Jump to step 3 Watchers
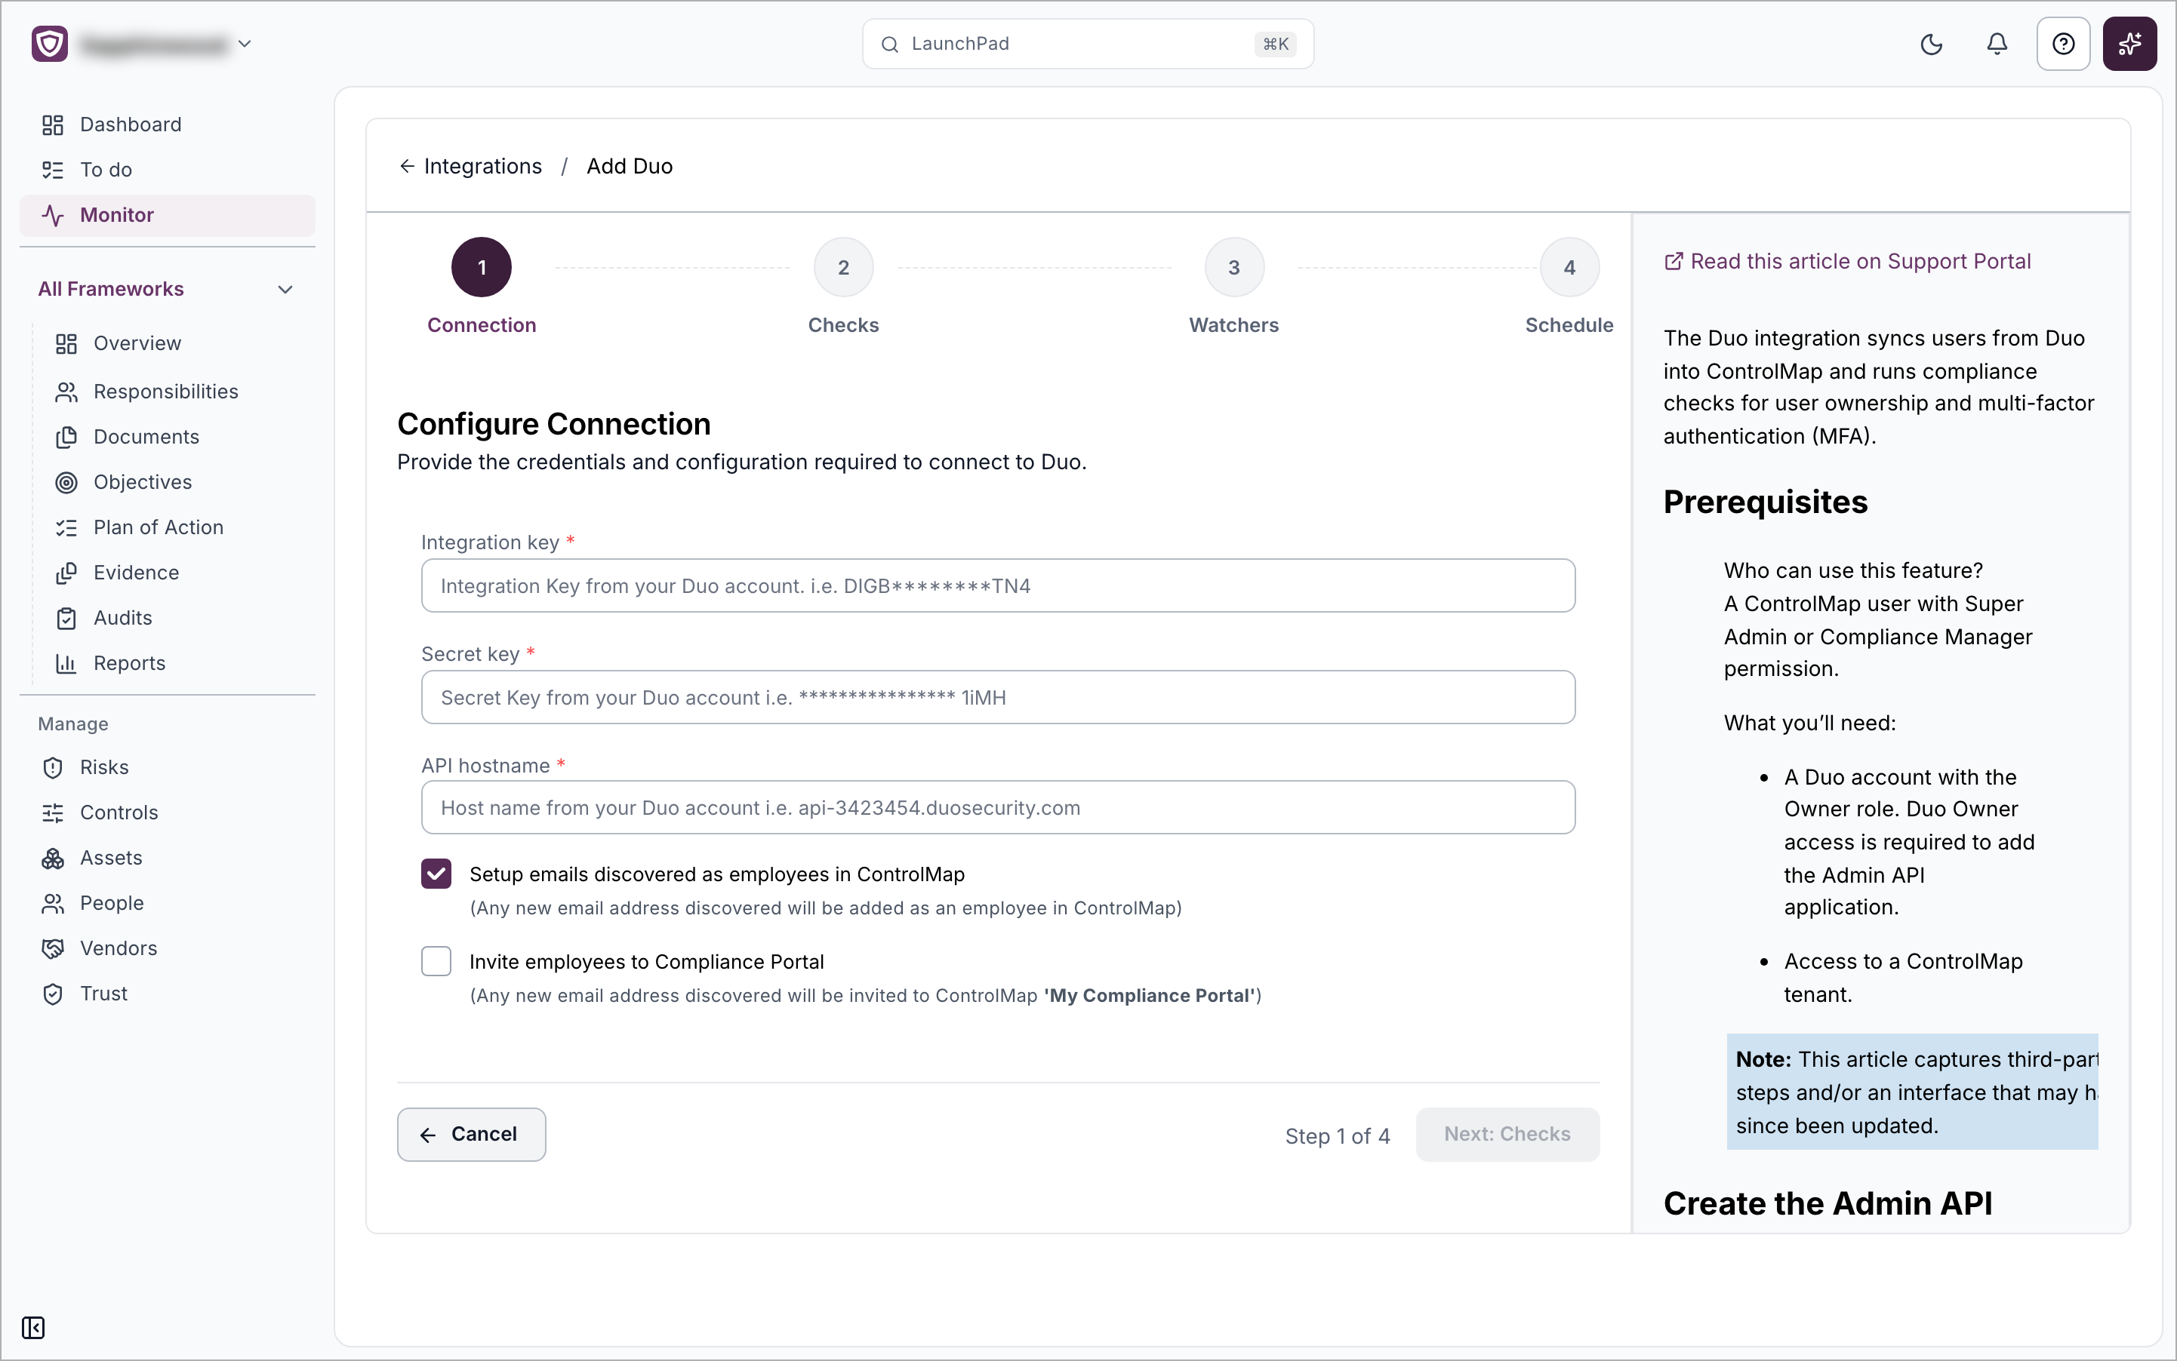The height and width of the screenshot is (1361, 2177). pos(1234,267)
